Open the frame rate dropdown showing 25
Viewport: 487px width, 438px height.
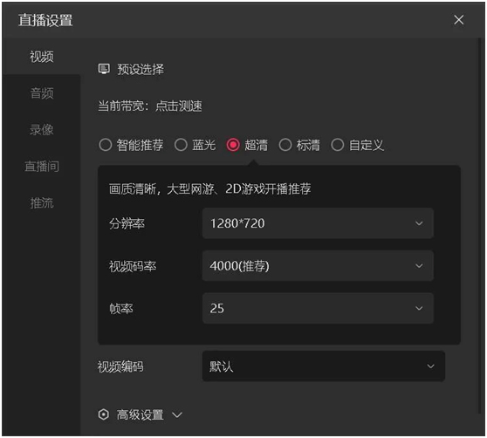(318, 308)
